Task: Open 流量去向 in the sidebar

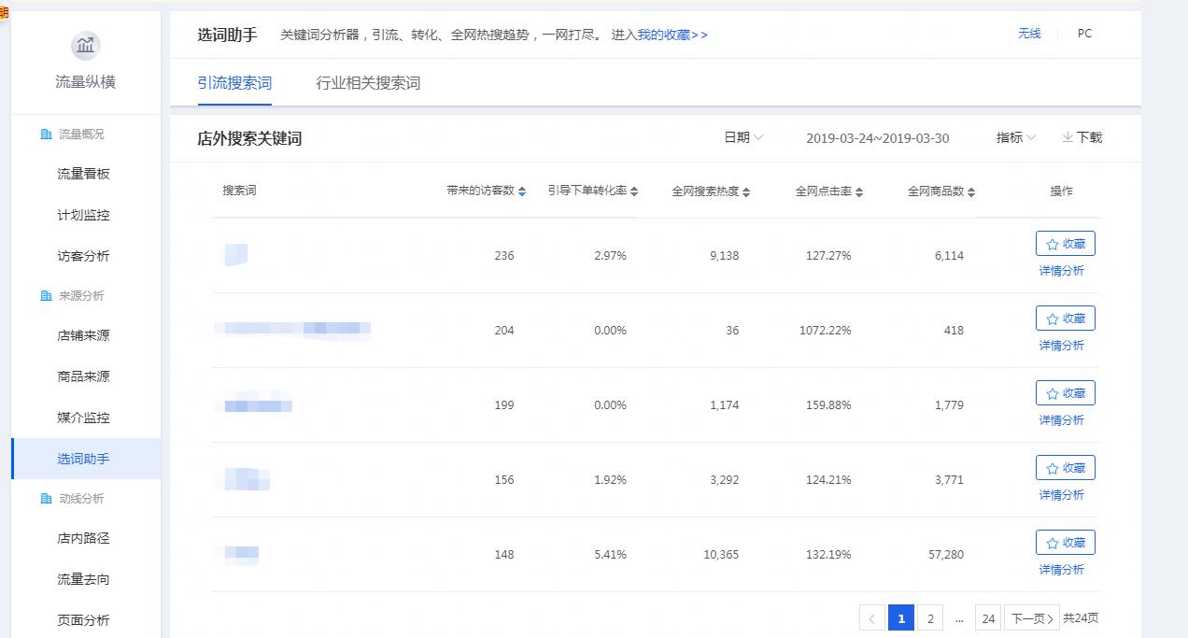Action: pyautogui.click(x=83, y=579)
